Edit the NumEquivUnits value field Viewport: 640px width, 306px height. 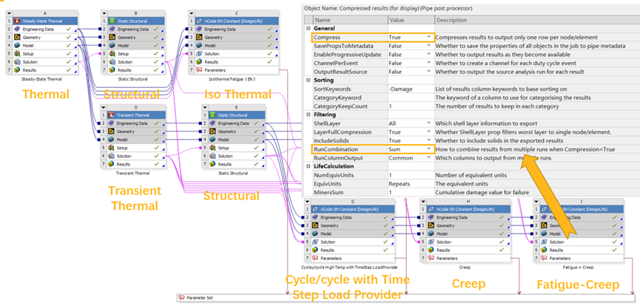[x=411, y=175]
